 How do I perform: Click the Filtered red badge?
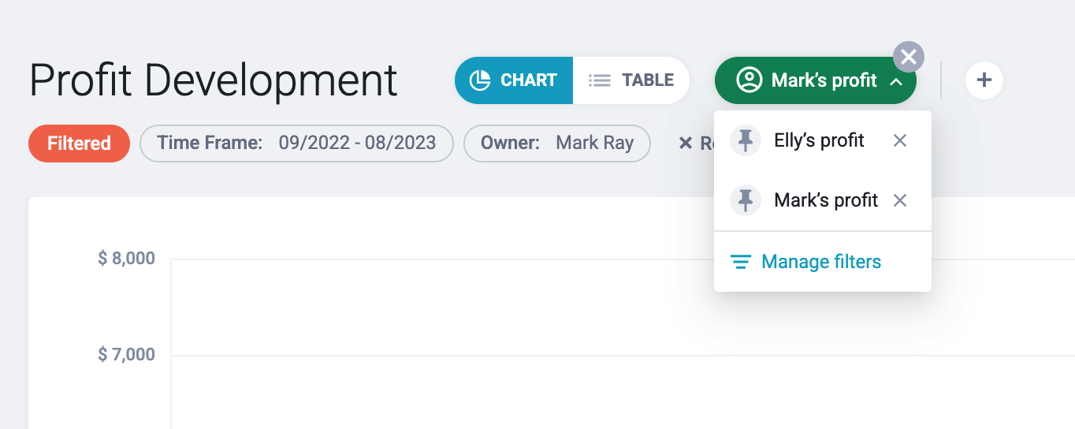(x=79, y=144)
